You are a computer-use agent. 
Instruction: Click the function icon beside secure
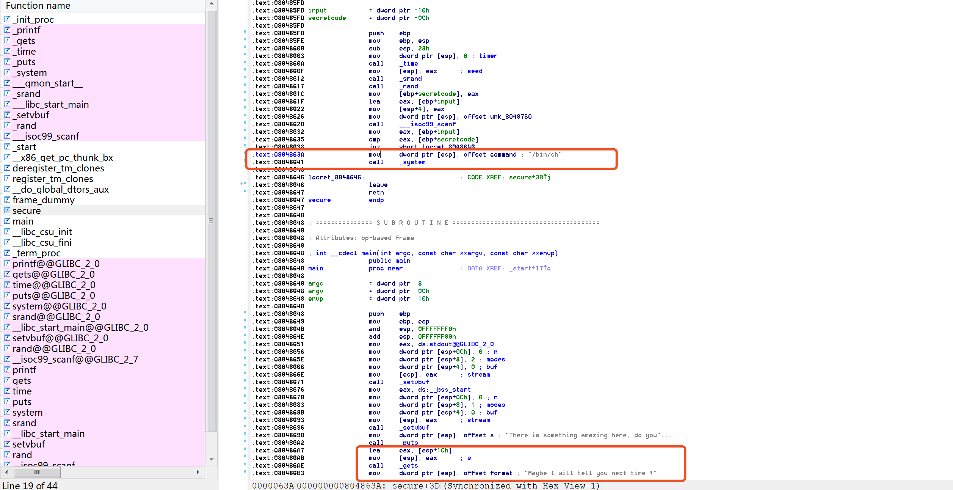(x=7, y=210)
